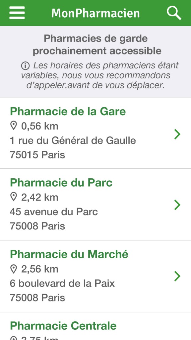Open Pharmacie de la Gare chevron
The width and height of the screenshot is (191, 340).
click(x=177, y=134)
